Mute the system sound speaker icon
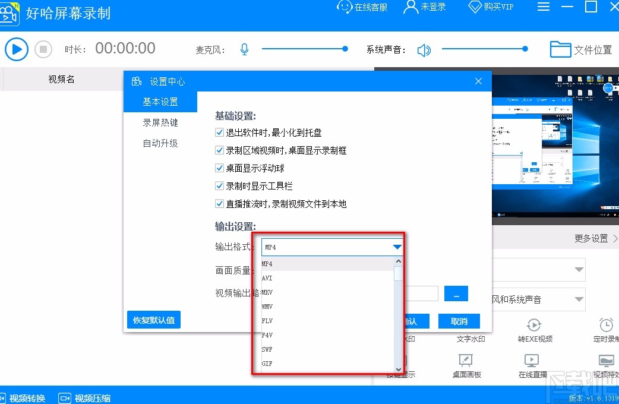 coord(424,50)
